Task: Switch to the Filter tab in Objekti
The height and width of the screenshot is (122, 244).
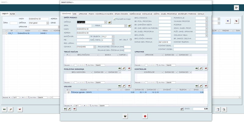Action: (13, 14)
